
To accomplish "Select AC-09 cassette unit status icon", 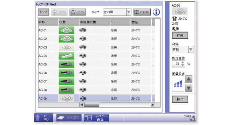I will point(66,99).
